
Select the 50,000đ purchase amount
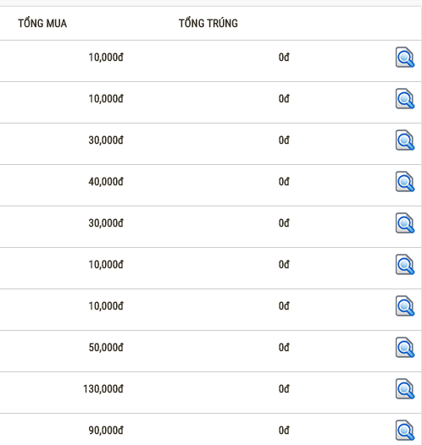(106, 348)
